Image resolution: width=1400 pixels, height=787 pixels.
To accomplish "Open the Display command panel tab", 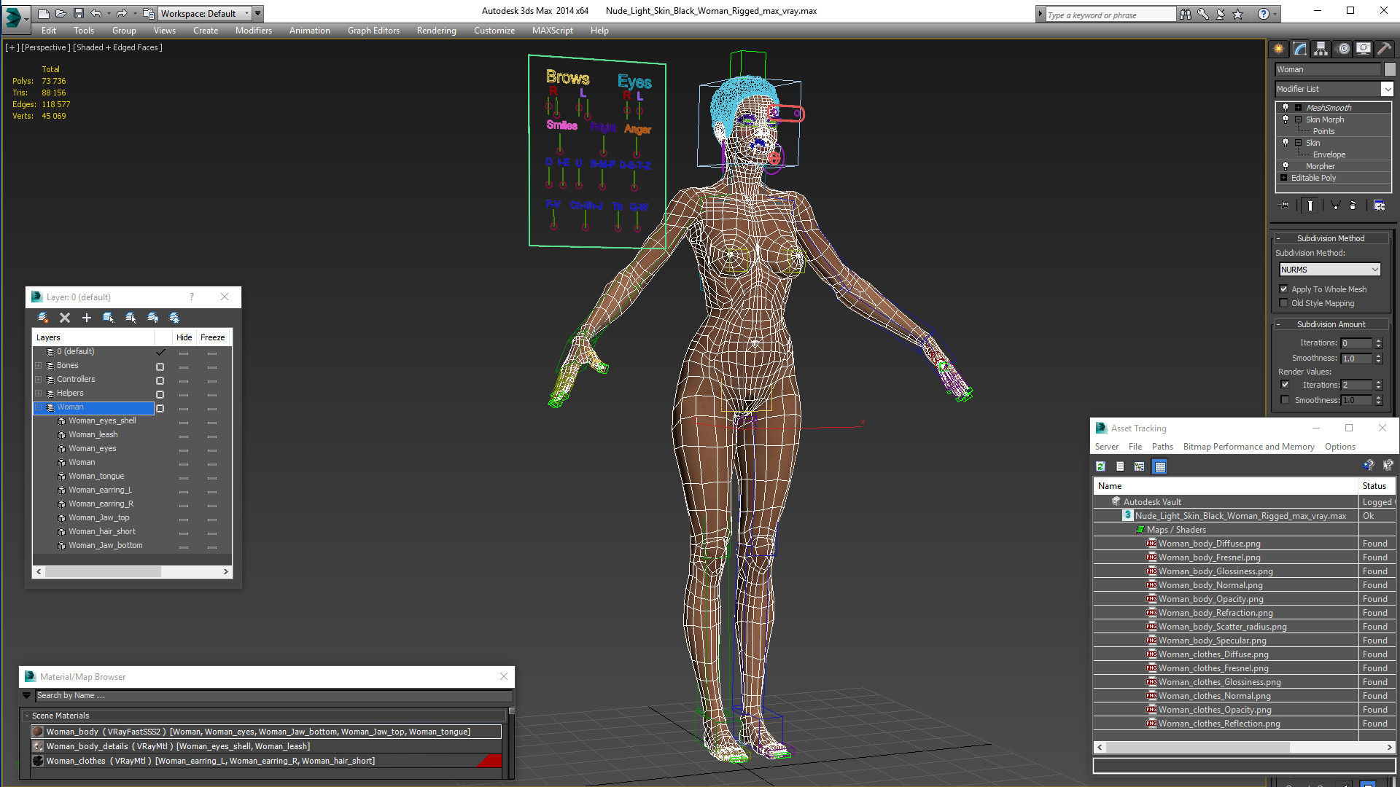I will coord(1364,49).
